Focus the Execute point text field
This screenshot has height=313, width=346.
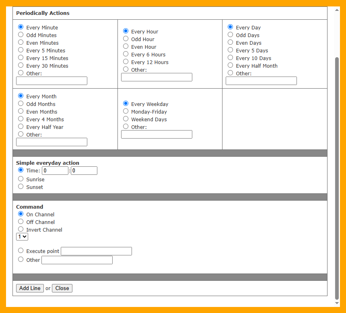click(96, 251)
